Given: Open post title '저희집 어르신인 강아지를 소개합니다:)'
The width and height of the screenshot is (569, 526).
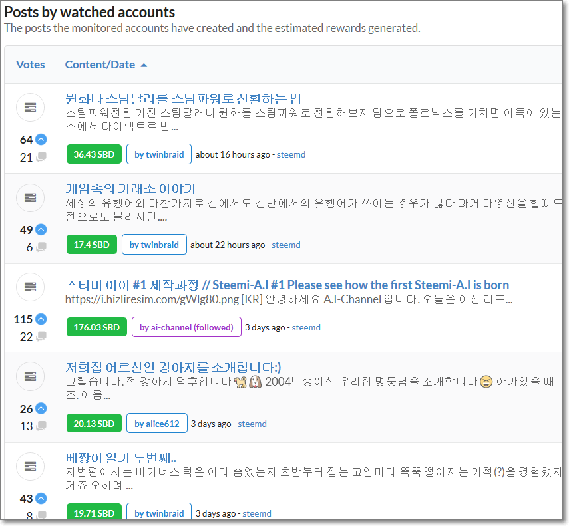Looking at the screenshot, I should tap(173, 368).
